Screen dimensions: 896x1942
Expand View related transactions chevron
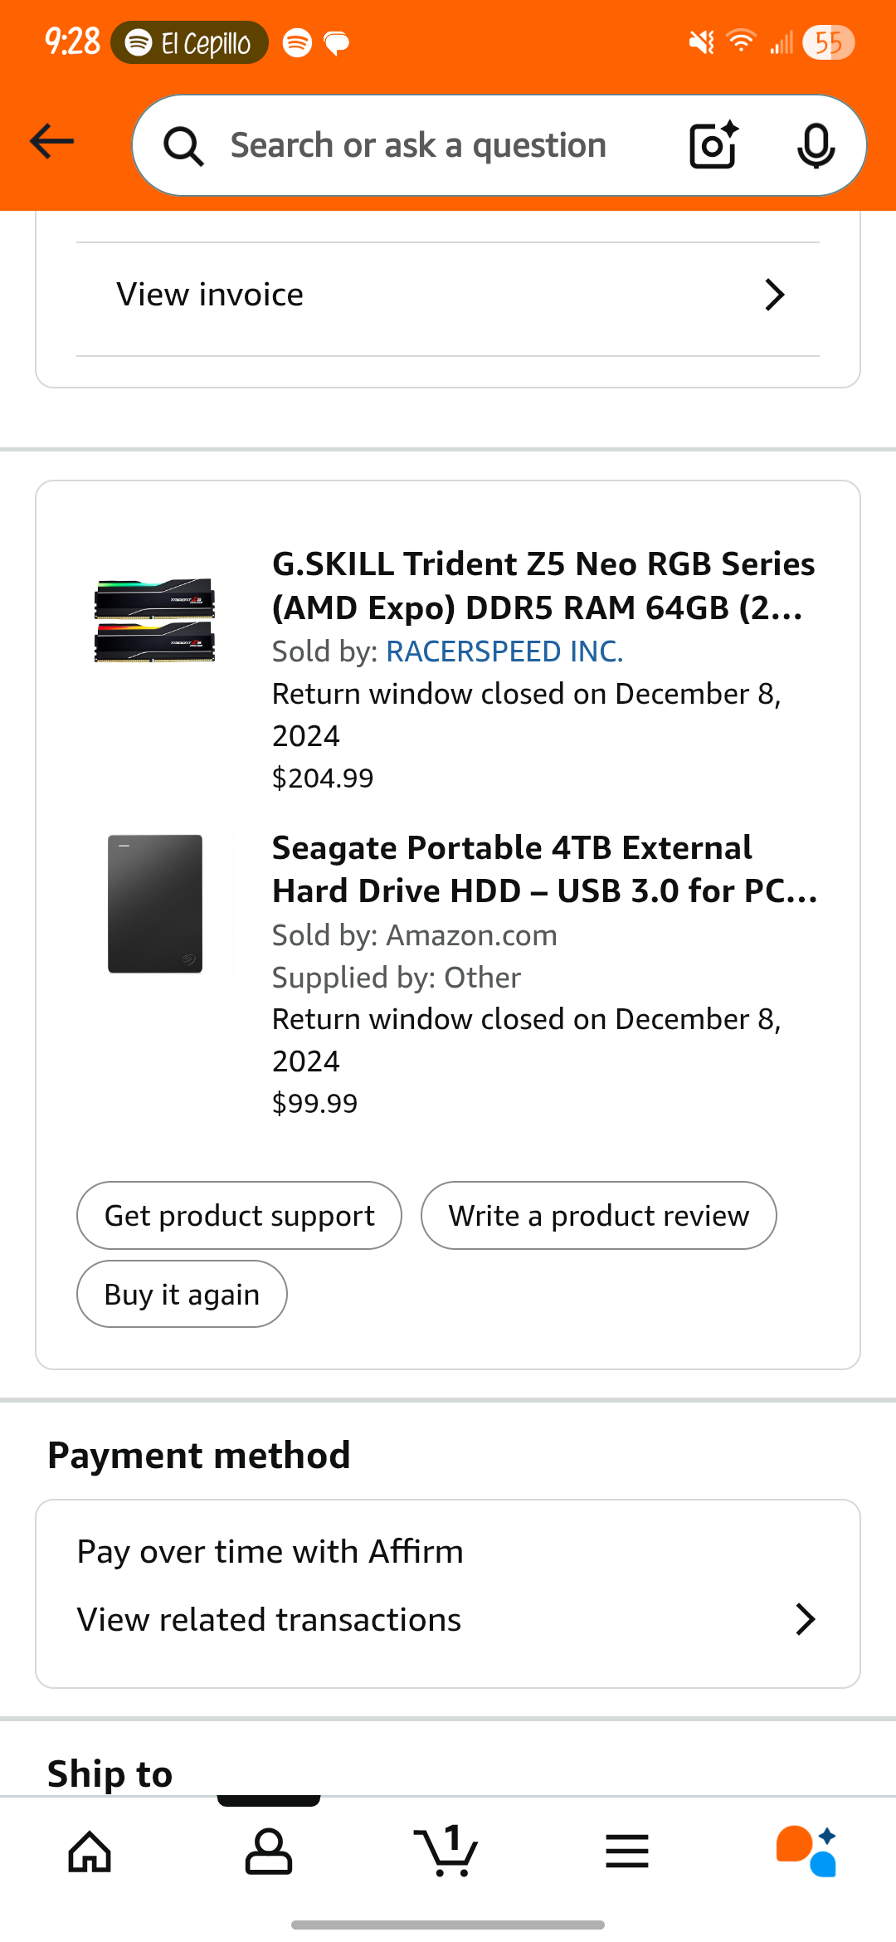[805, 1619]
